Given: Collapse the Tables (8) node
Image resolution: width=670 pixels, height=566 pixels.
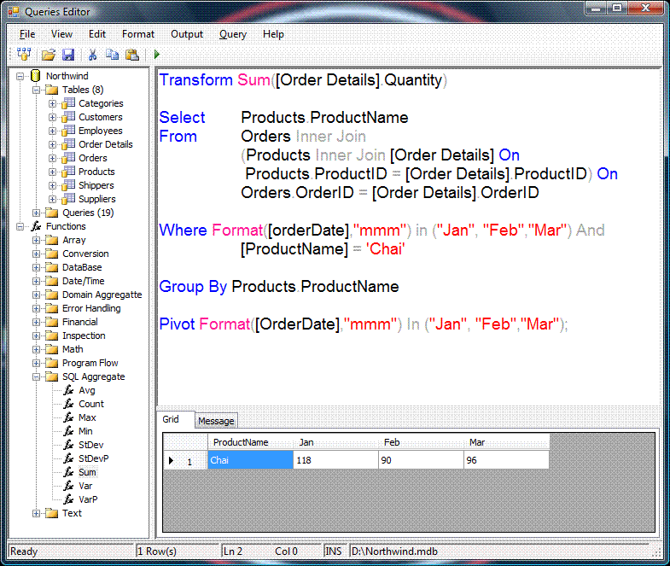Looking at the screenshot, I should click(x=37, y=90).
